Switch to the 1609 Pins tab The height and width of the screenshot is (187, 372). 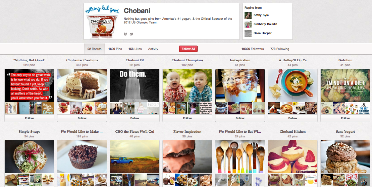tap(115, 49)
